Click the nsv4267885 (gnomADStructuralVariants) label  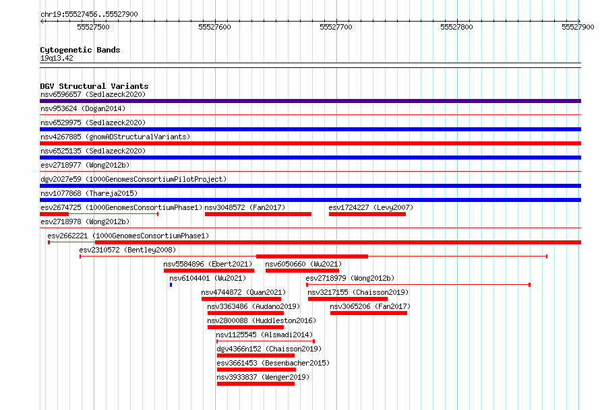[115, 137]
